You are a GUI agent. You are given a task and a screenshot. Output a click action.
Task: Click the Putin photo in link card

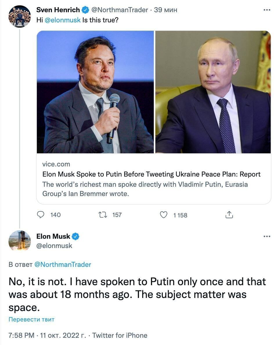pyautogui.click(x=213, y=92)
